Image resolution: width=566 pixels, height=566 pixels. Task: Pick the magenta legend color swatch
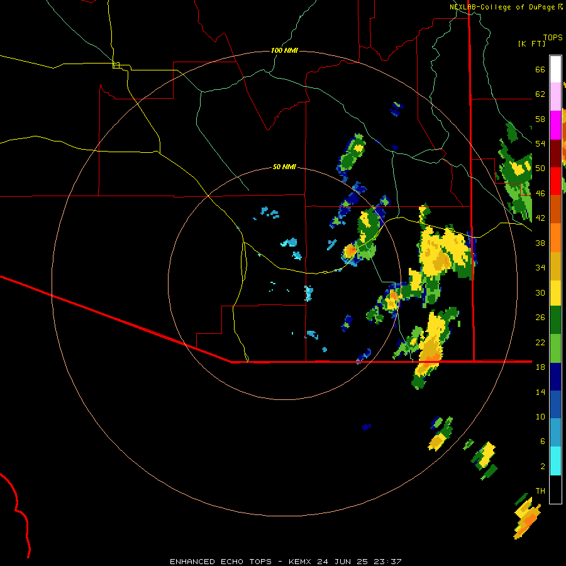pyautogui.click(x=555, y=125)
